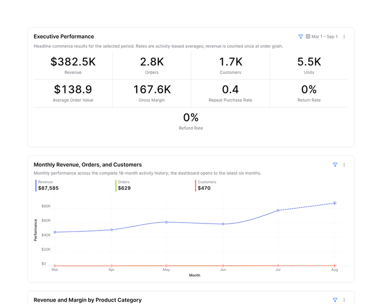Open filter on Revenue and Margin by Category card
The height and width of the screenshot is (305, 382).
point(335,300)
